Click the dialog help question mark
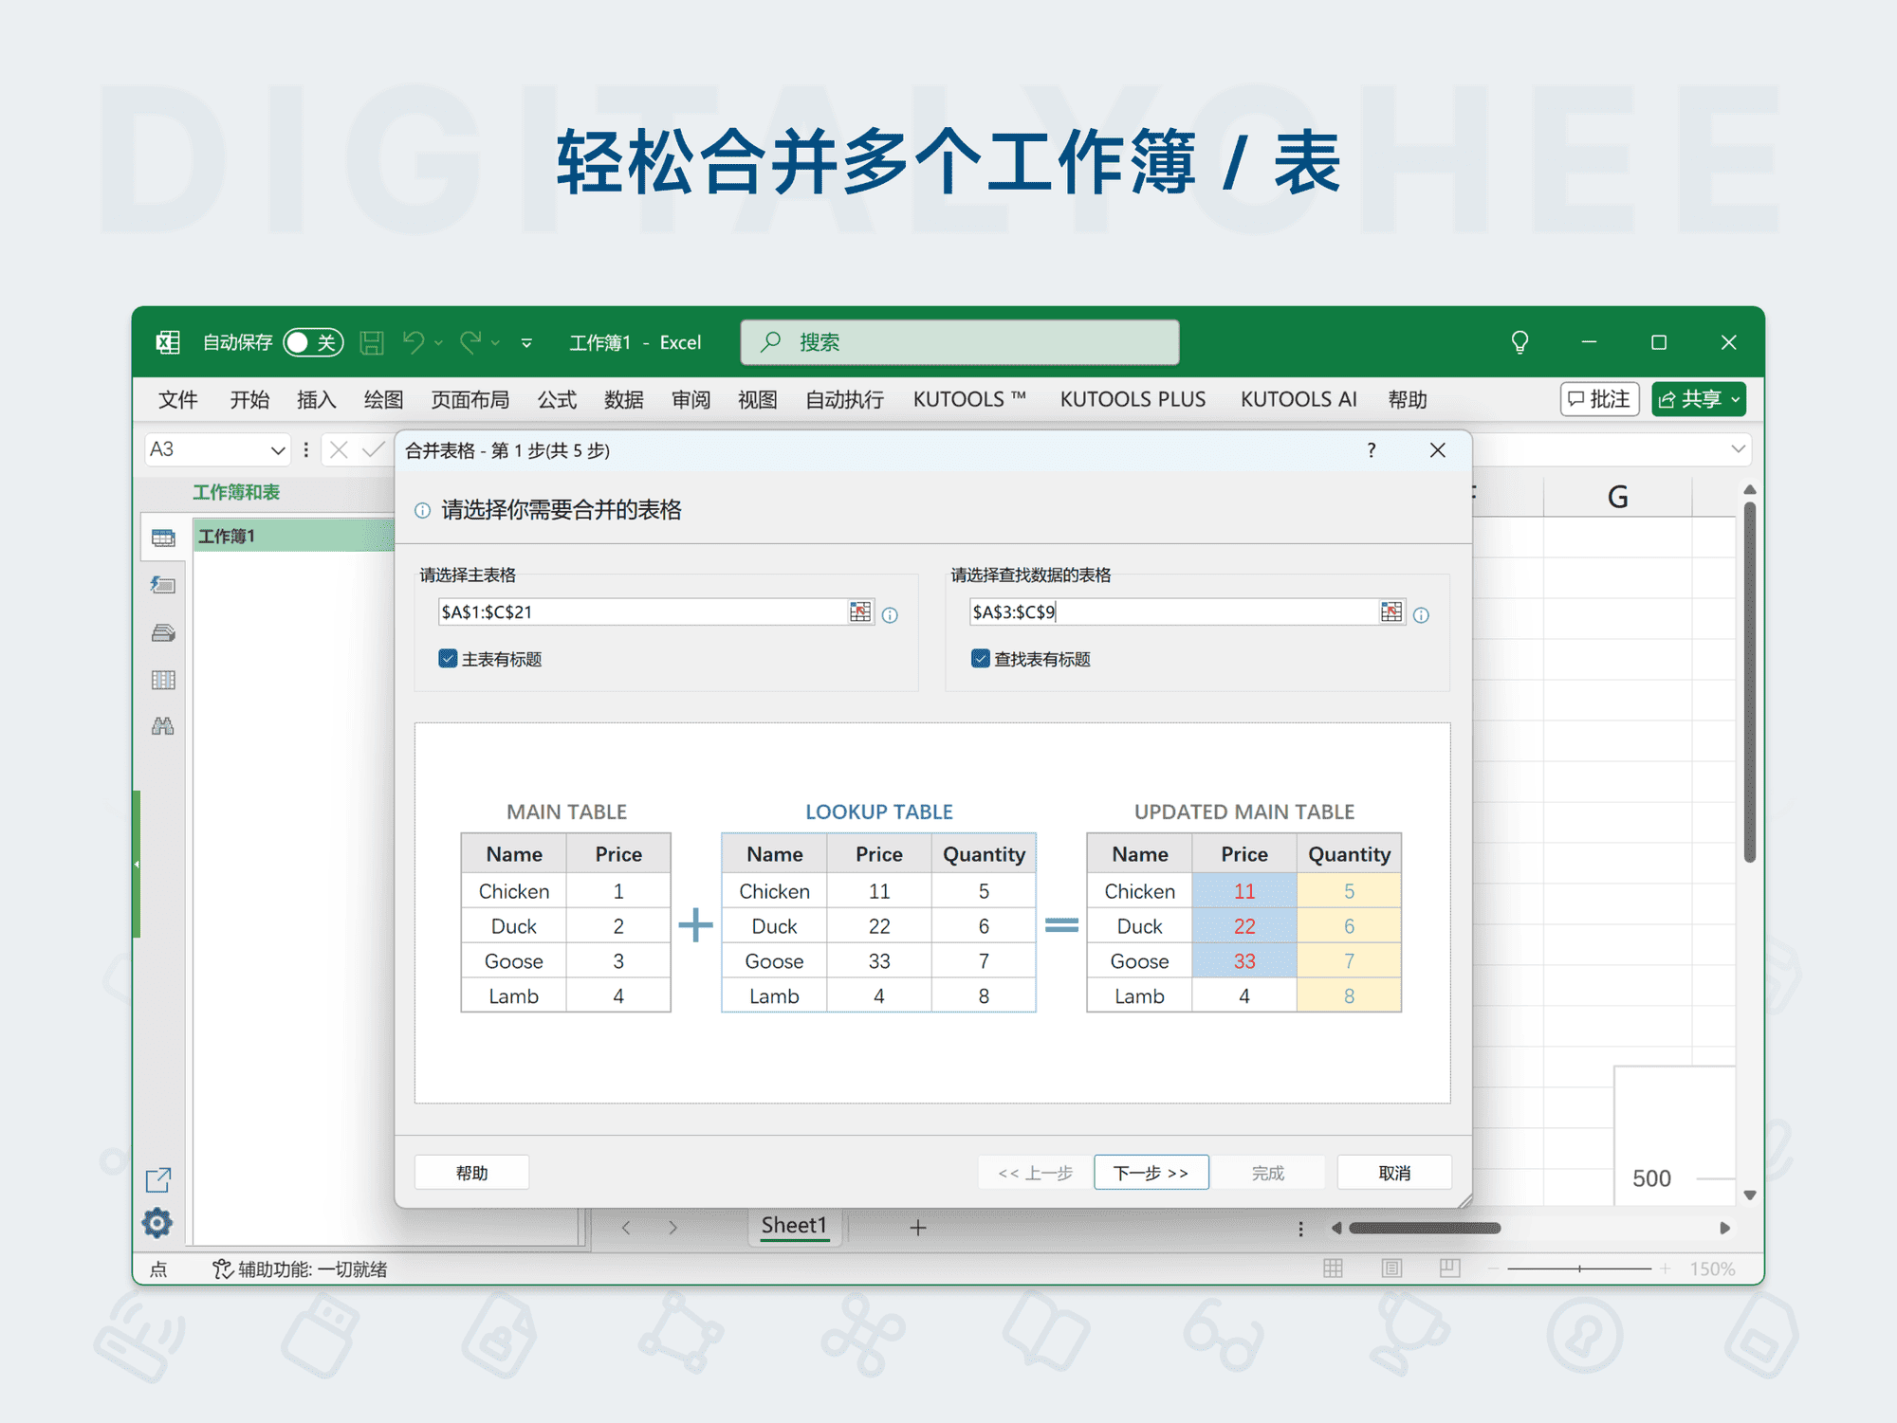1897x1423 pixels. (x=1372, y=450)
